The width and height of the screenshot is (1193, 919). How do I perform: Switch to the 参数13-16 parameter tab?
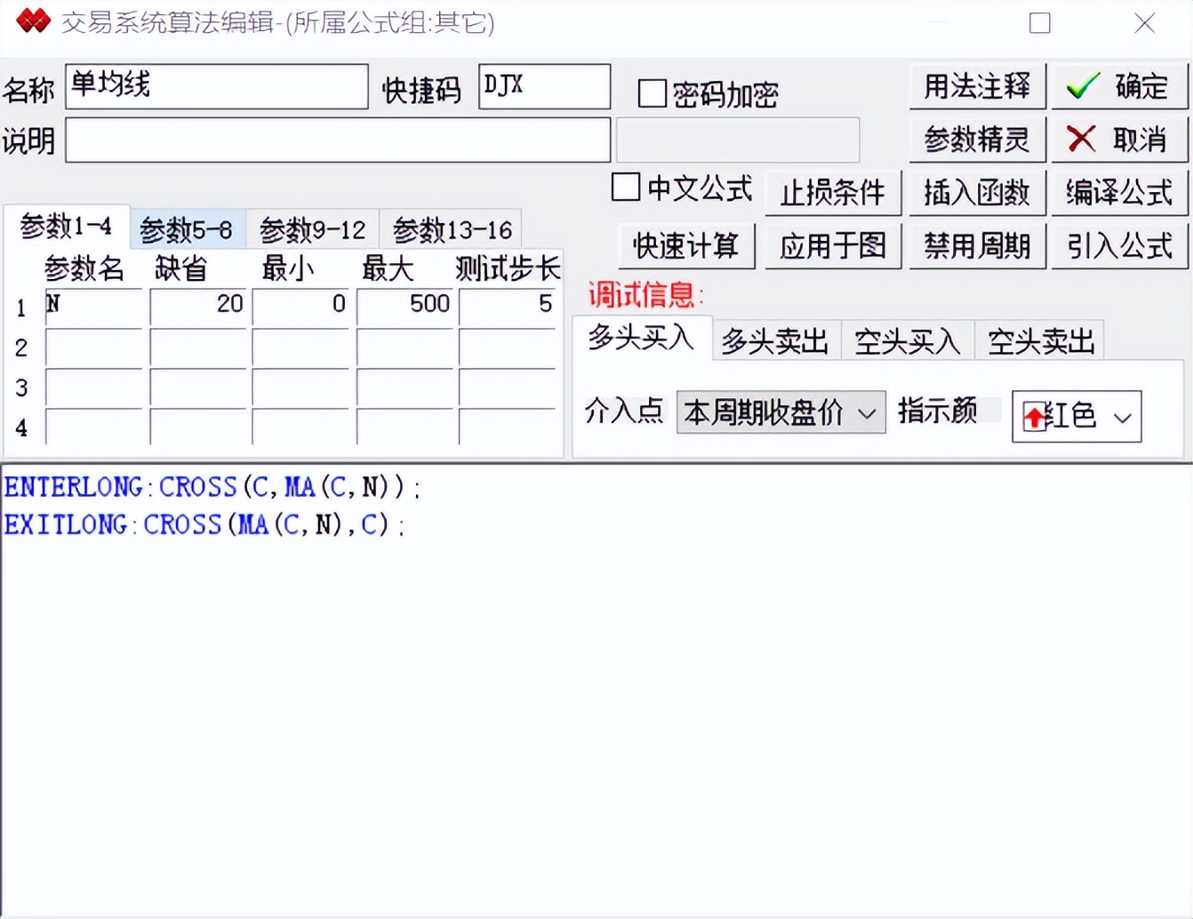coord(452,228)
